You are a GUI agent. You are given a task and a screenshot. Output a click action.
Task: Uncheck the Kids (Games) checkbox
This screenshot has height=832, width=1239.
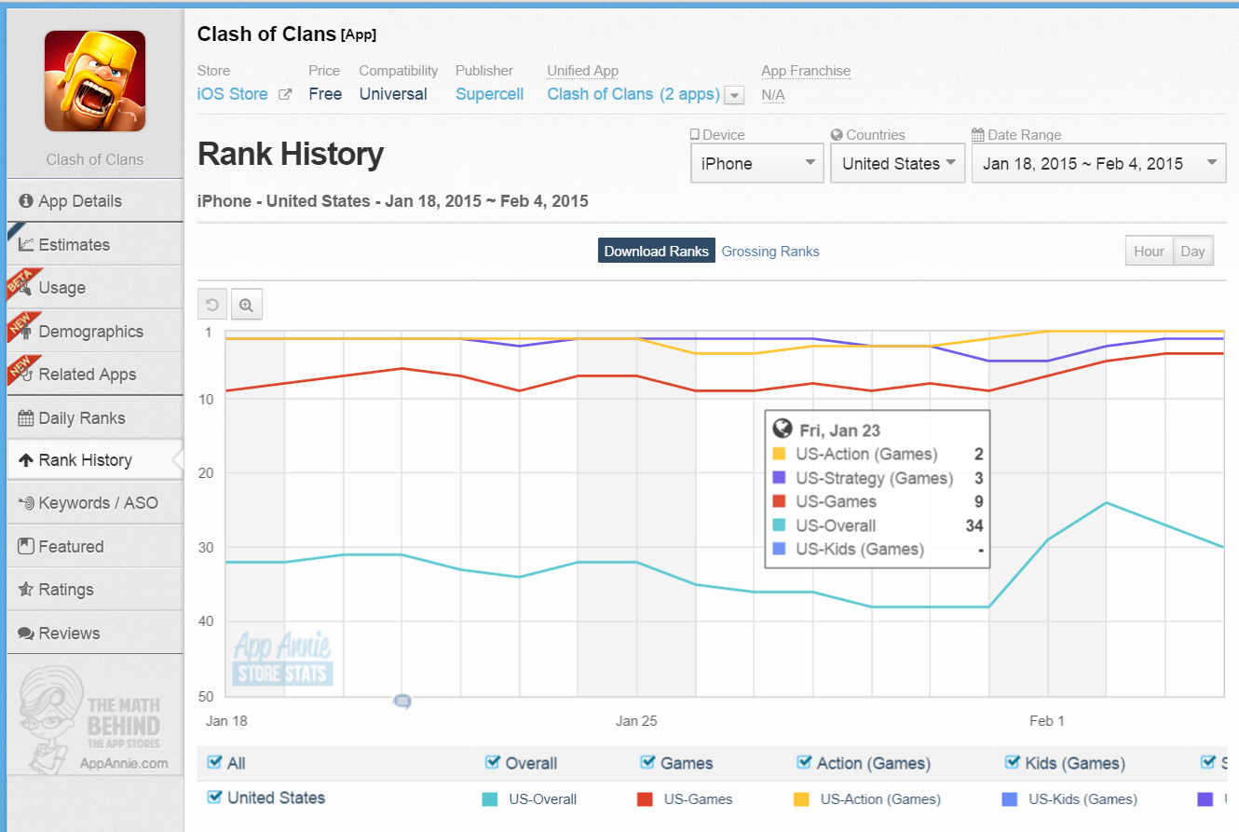[x=1013, y=762]
